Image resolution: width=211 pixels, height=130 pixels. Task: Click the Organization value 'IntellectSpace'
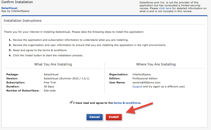[142, 75]
